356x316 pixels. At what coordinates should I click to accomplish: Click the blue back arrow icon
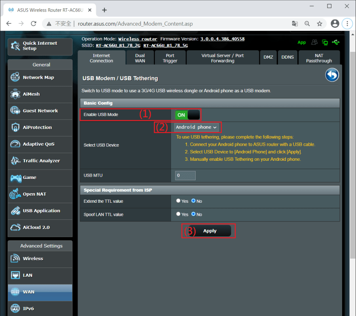[x=332, y=75]
